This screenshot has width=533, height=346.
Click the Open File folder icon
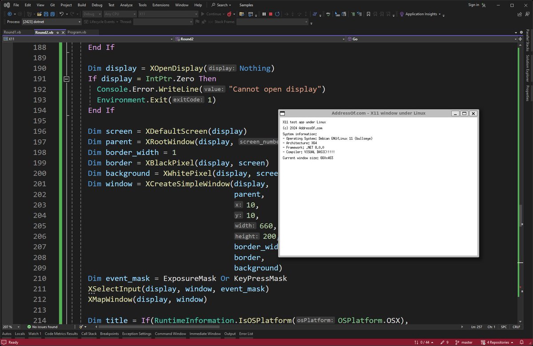coord(39,14)
